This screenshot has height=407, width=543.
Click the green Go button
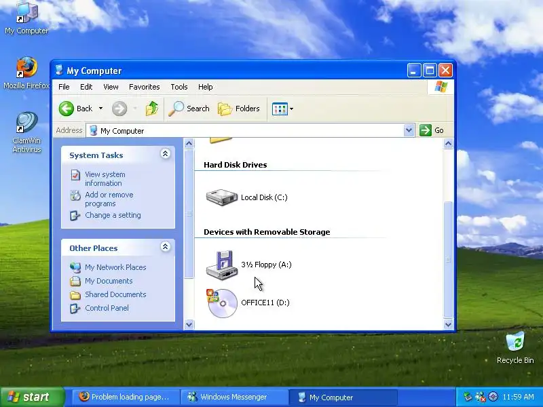[x=432, y=130]
